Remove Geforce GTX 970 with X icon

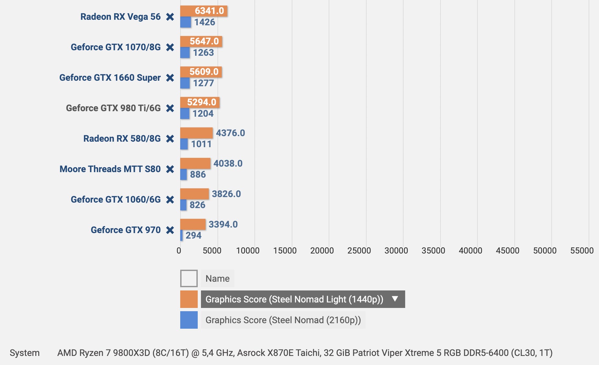click(x=170, y=230)
